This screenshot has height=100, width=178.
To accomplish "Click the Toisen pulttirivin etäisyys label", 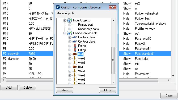I will [150, 24].
